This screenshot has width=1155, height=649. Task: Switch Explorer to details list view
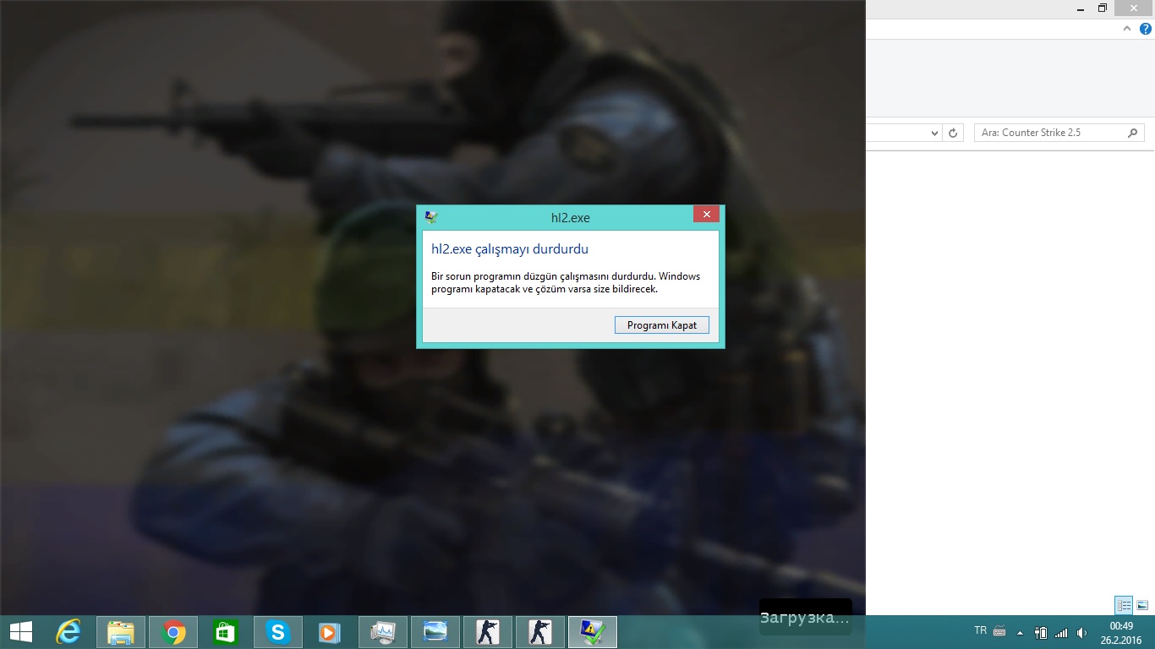click(1124, 605)
